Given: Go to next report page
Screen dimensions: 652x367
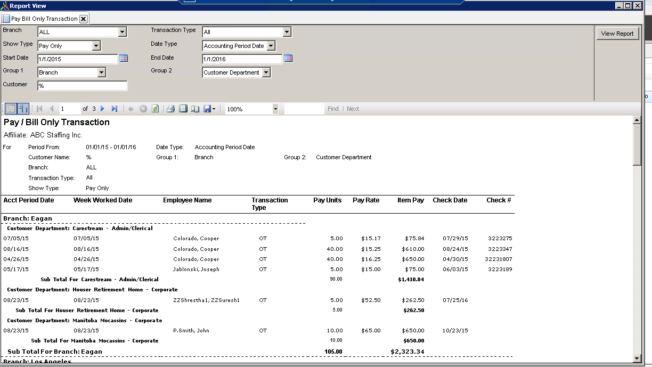Looking at the screenshot, I should coord(103,109).
